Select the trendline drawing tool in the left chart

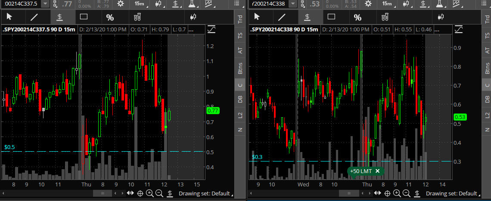coord(34,17)
